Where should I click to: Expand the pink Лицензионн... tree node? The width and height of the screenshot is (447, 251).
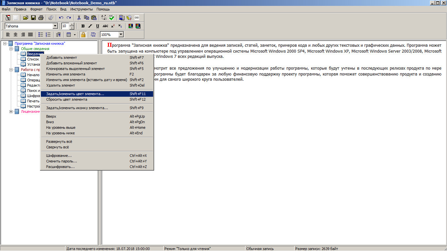pos(11,111)
